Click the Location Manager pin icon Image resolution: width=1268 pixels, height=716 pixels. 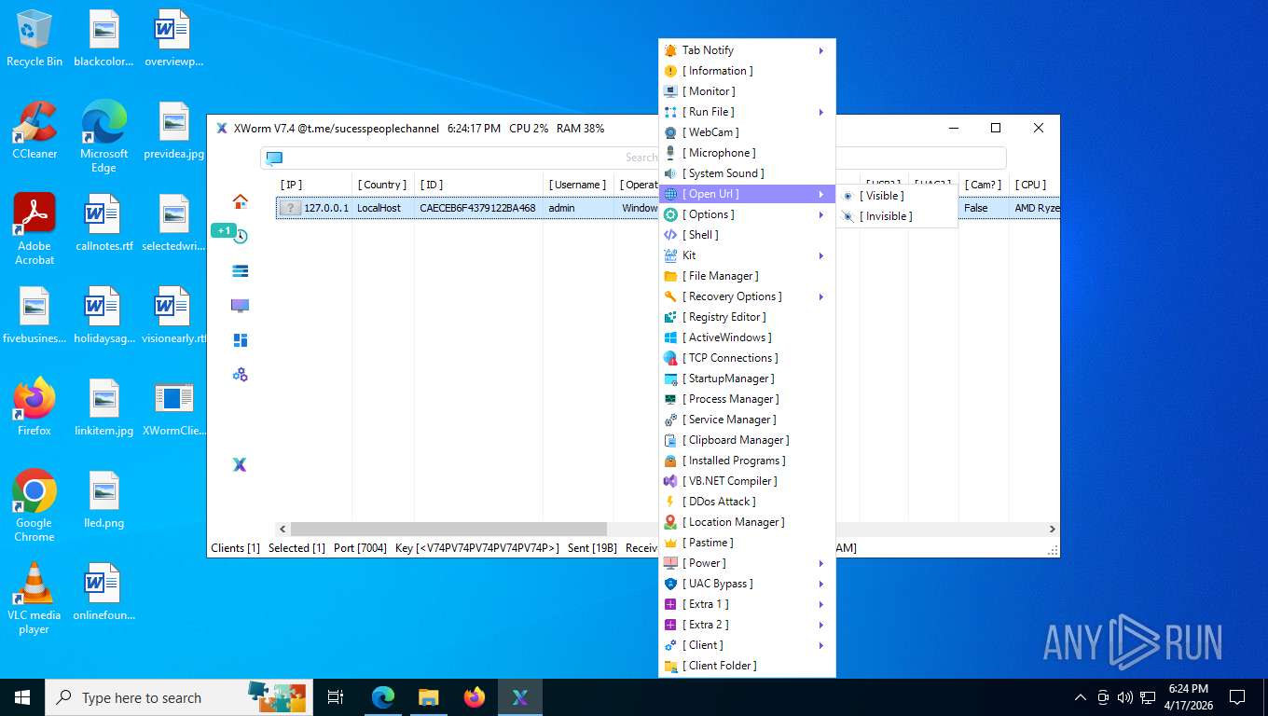[x=670, y=522]
